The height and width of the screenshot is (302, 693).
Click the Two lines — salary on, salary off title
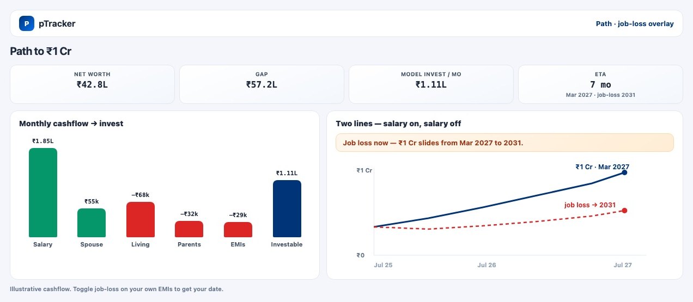click(398, 124)
